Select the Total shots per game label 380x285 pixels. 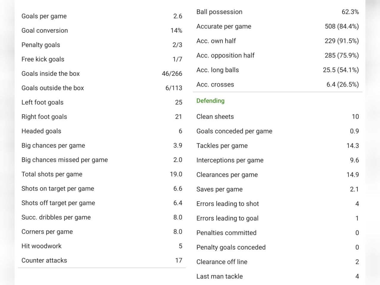(x=52, y=174)
